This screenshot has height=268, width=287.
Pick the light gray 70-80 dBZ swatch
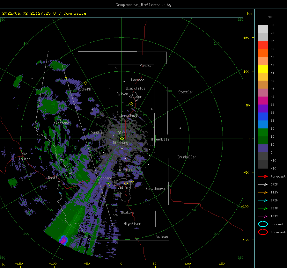tap(263, 29)
